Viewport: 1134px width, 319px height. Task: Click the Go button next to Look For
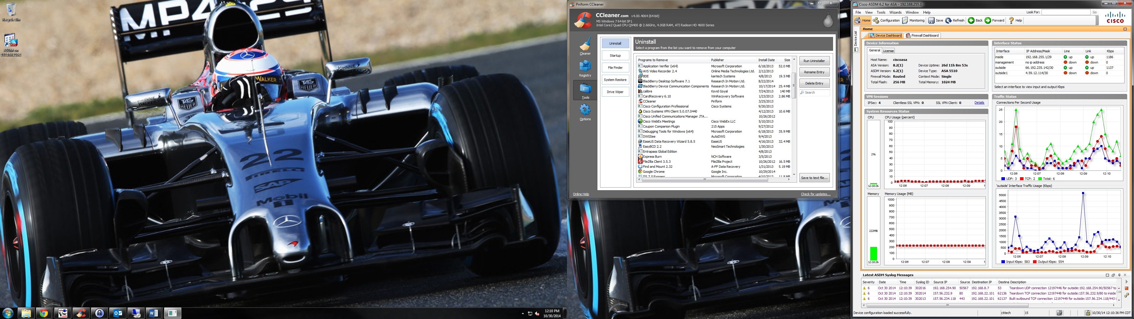point(1094,12)
